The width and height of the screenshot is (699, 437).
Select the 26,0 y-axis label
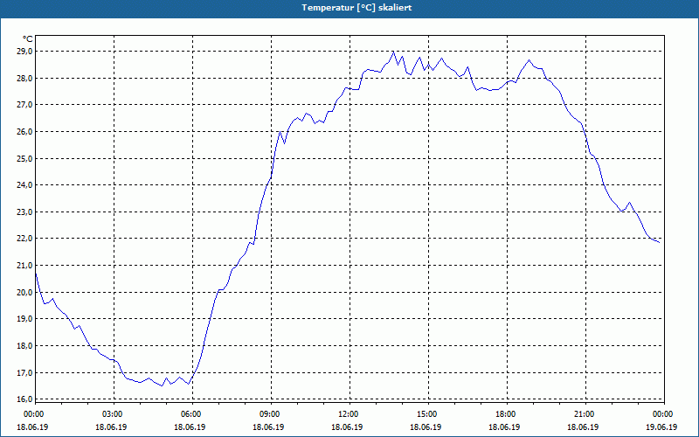coord(25,132)
